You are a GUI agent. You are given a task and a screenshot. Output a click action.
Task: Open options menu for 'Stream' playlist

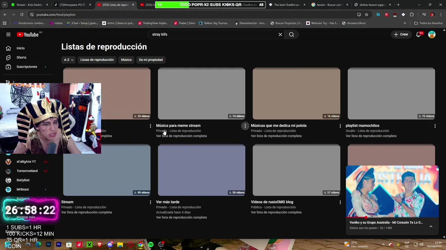coord(151,202)
